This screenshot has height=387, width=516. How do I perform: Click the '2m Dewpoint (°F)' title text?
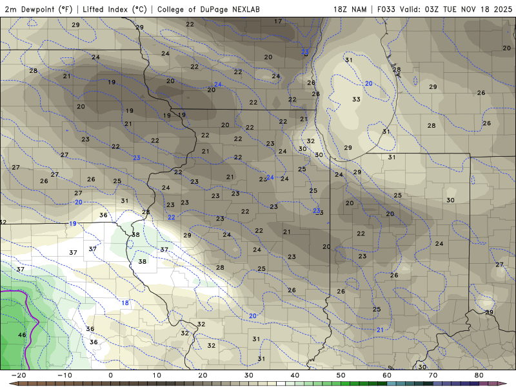[39, 9]
